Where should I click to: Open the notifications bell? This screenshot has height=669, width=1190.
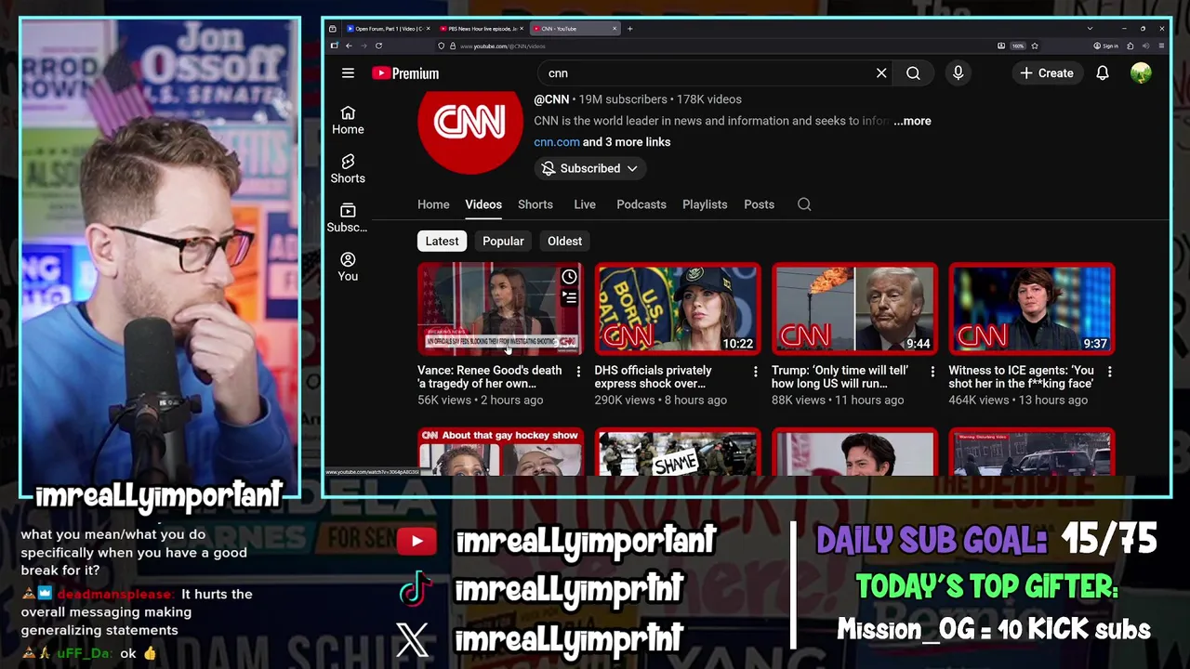click(x=1103, y=73)
